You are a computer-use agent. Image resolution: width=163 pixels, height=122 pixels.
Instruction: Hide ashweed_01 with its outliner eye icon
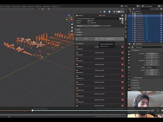(x=161, y=16)
